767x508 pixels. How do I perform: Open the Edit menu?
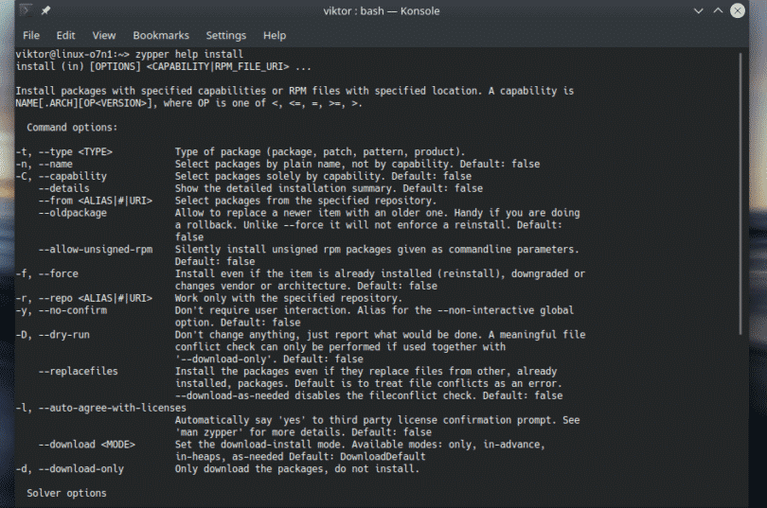pyautogui.click(x=65, y=35)
